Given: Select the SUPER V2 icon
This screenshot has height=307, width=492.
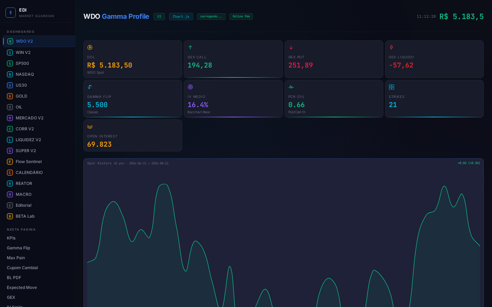Looking at the screenshot, I should click(10, 151).
